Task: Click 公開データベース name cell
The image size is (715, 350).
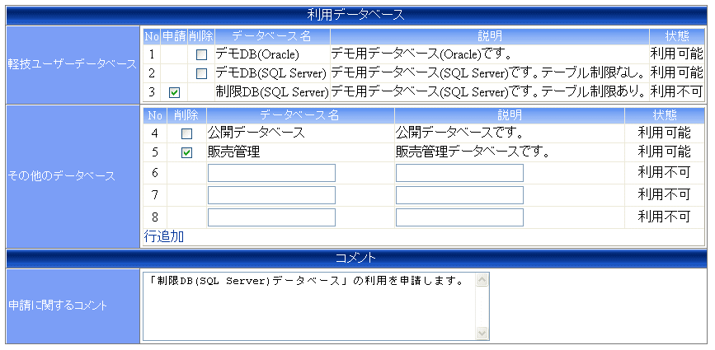Action: 300,133
